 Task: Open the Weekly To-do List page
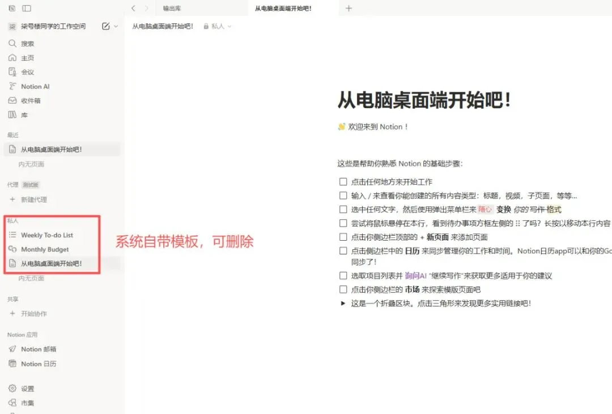(x=62, y=235)
